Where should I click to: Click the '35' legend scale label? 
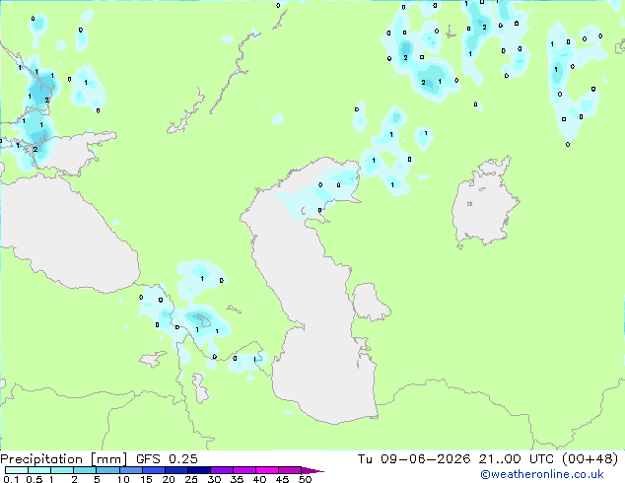tap(237, 479)
